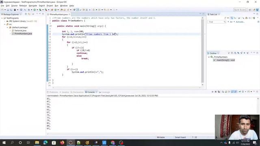Switch to the Javadoc tab

(64, 92)
